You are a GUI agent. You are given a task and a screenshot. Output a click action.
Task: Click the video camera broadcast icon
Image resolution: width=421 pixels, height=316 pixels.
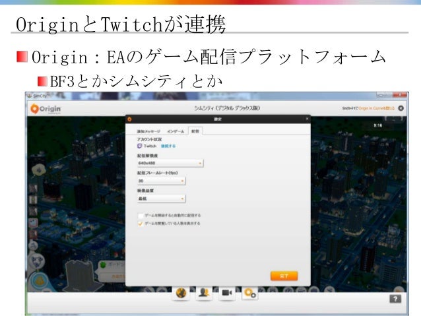(227, 293)
